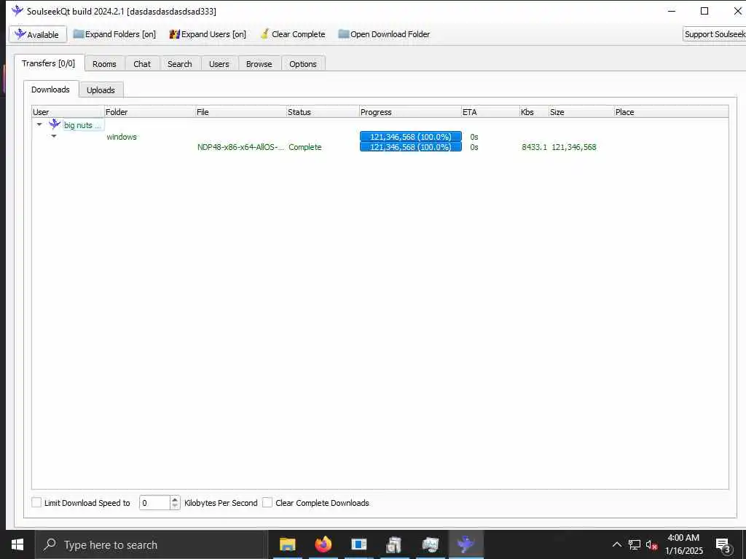
Task: Toggle Expand Folders [on] button
Action: pos(114,34)
